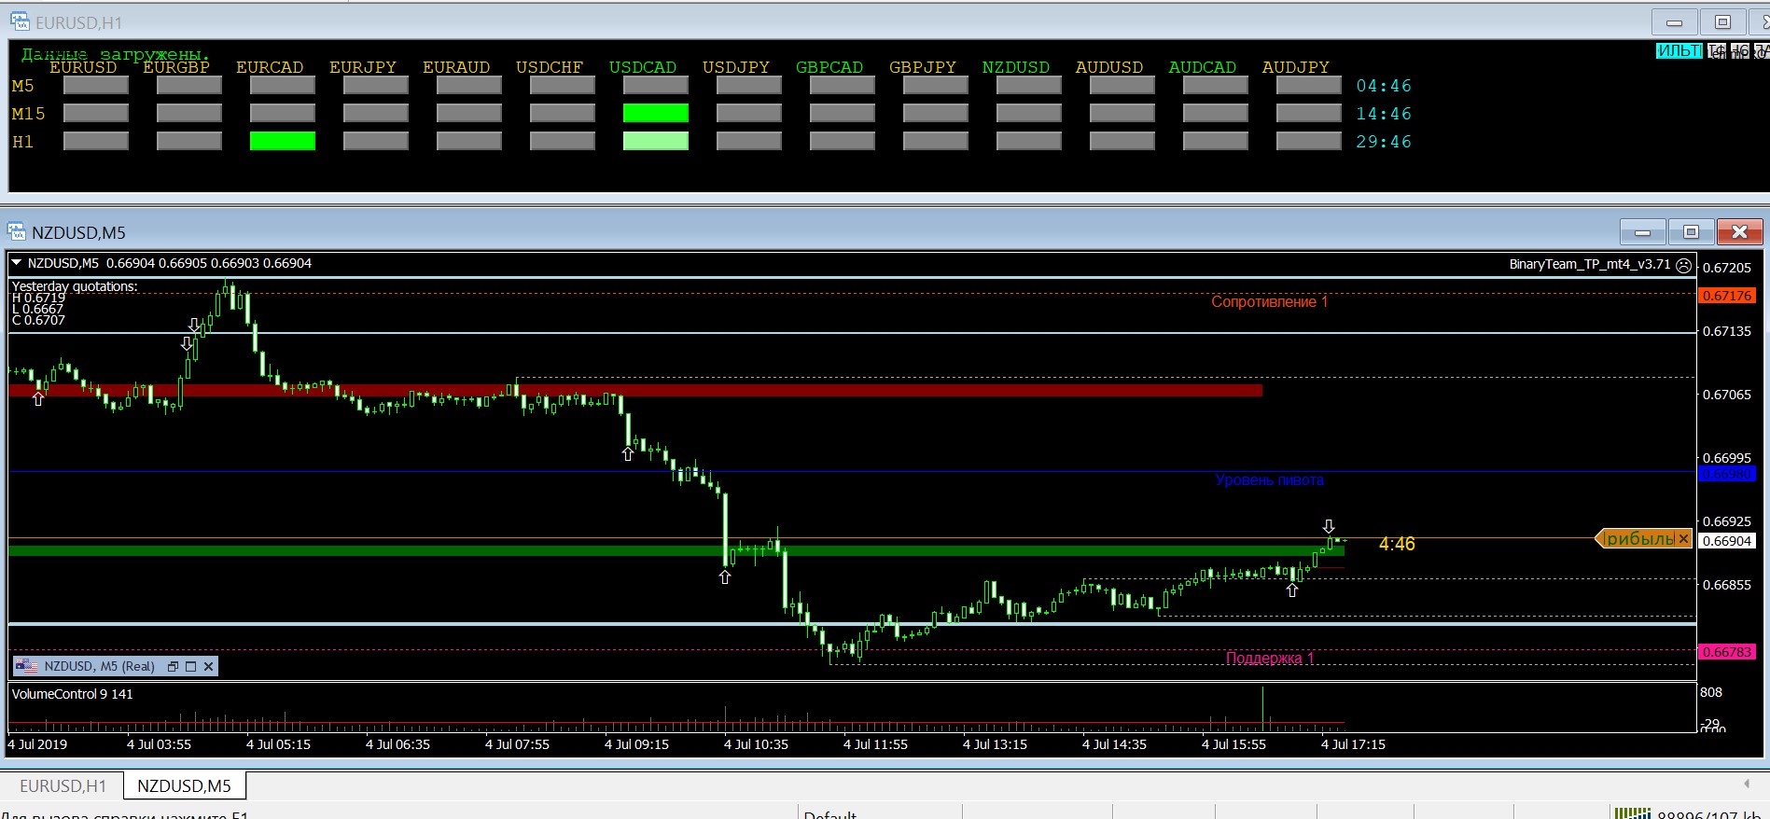Click the EURAUD M5 signal button

click(469, 86)
